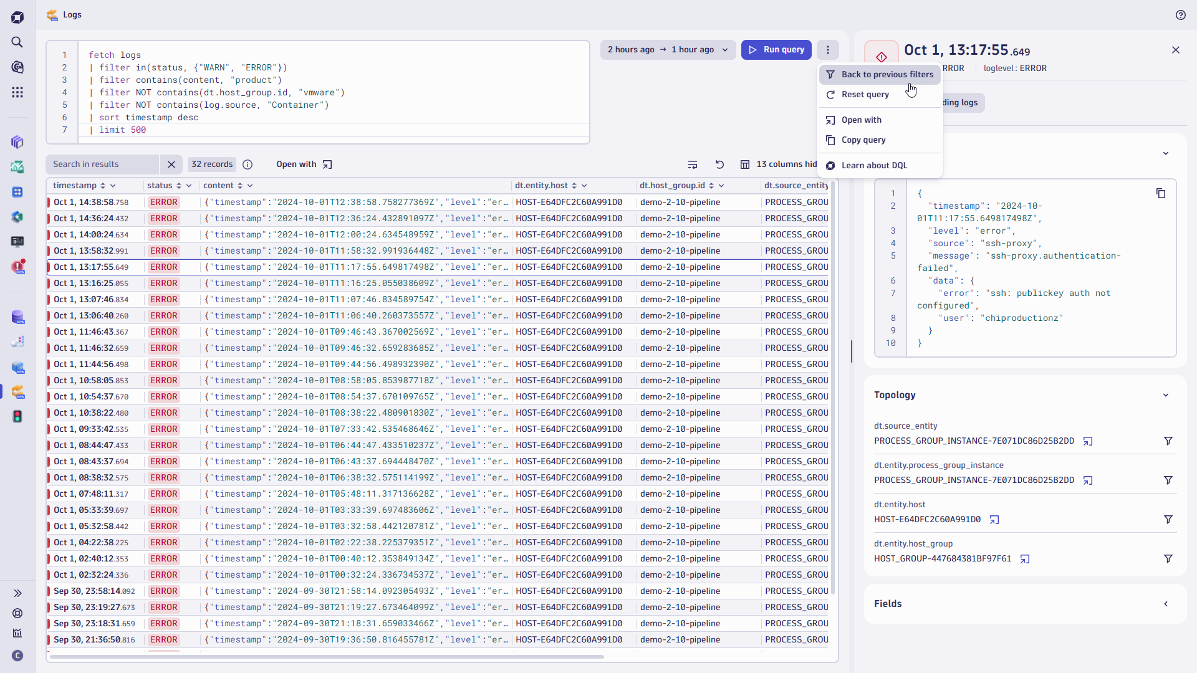Click the copy log entry icon

[x=1161, y=193]
